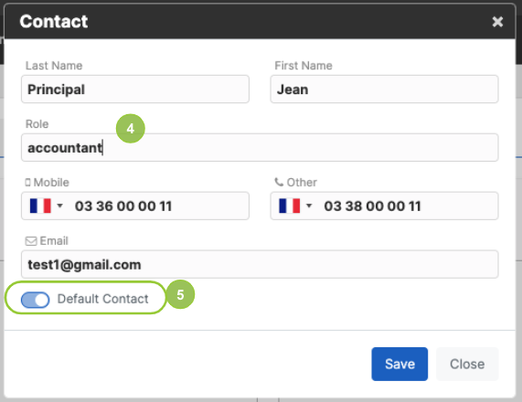This screenshot has width=522, height=402.
Task: Toggle the Default Contact switch
Action: click(x=36, y=300)
